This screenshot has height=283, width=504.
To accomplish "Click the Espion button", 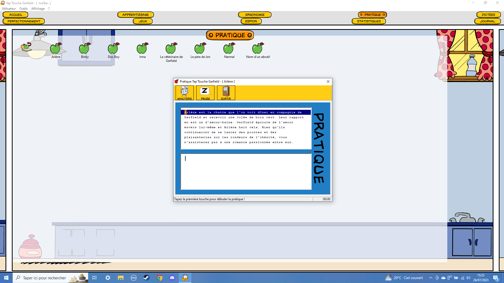I will [x=251, y=21].
